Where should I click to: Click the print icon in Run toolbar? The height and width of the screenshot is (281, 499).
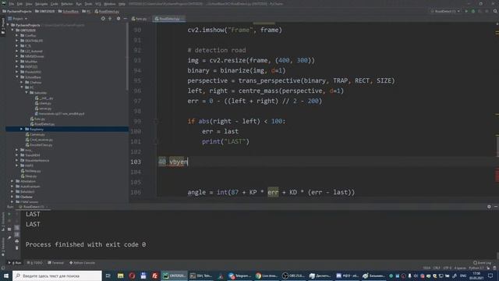(17, 241)
